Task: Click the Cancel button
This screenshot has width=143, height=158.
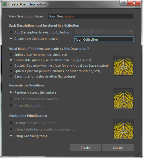Action: pos(118,148)
